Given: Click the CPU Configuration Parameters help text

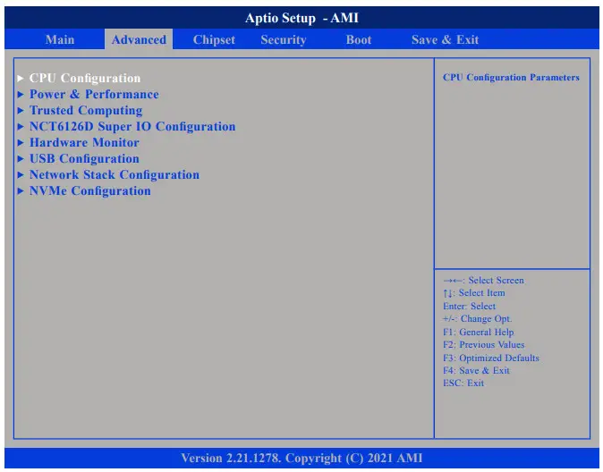Looking at the screenshot, I should (x=511, y=77).
